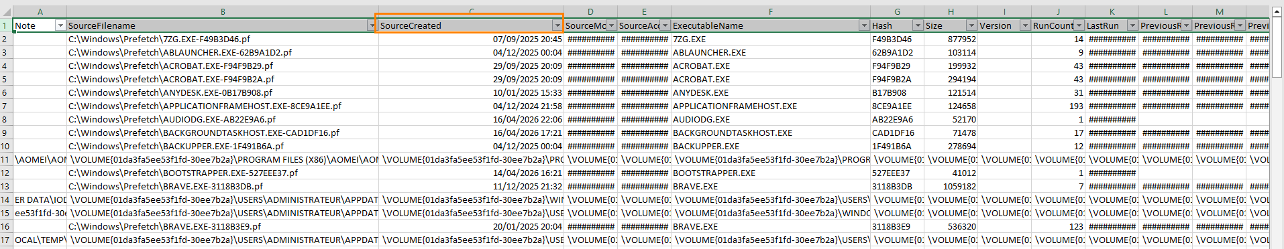The height and width of the screenshot is (249, 1284).
Task: Select the size cell 52170
Action: pos(951,119)
